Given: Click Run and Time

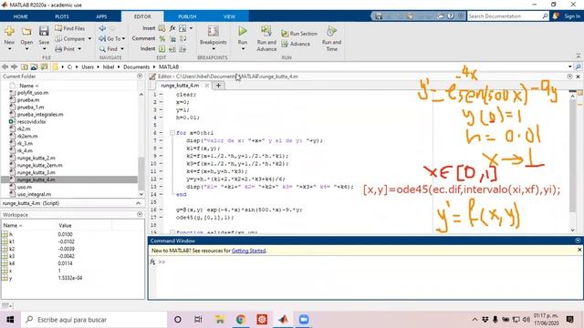Looking at the screenshot, I should 331,38.
